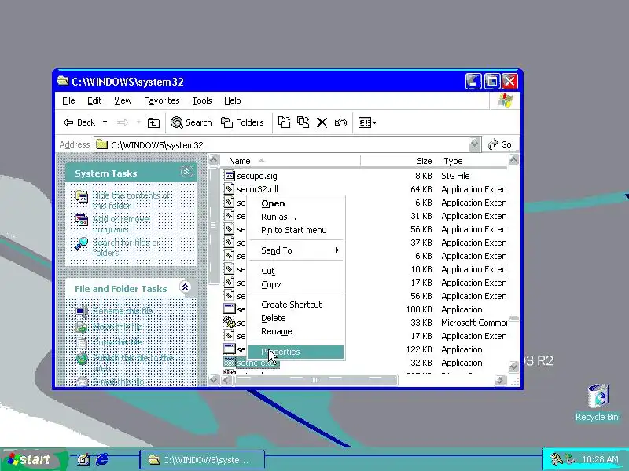The image size is (629, 471).
Task: Toggle the Folders pane button
Action: click(242, 122)
